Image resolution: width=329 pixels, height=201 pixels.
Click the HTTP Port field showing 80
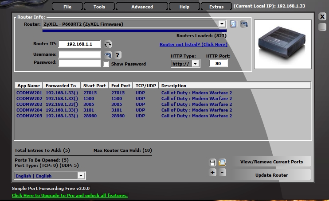click(x=218, y=63)
